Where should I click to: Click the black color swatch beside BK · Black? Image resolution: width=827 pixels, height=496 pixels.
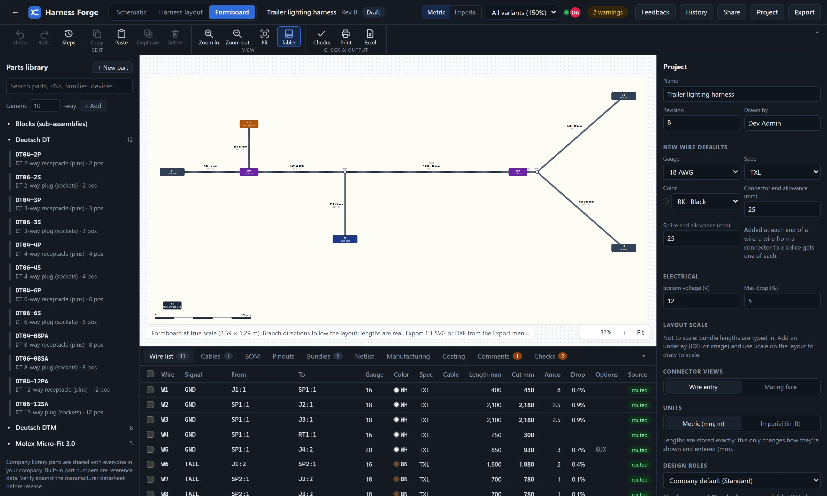click(x=666, y=202)
